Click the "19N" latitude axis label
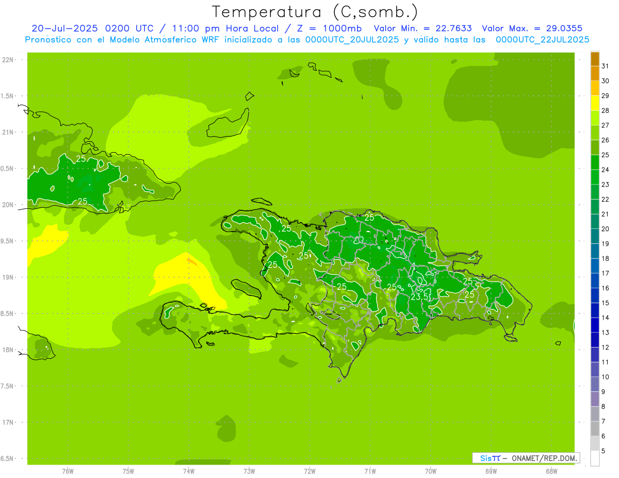Viewport: 619px width, 478px height. pos(8,277)
